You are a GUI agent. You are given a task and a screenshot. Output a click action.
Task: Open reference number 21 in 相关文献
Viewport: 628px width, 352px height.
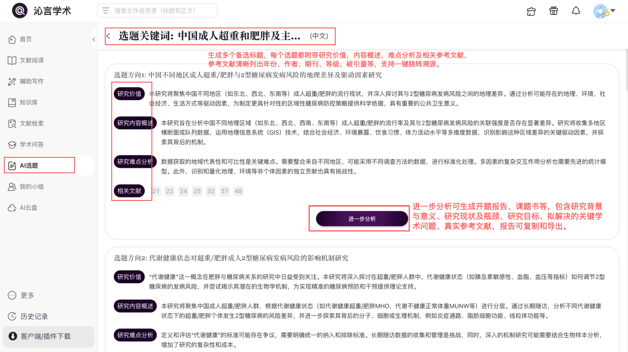pos(156,191)
